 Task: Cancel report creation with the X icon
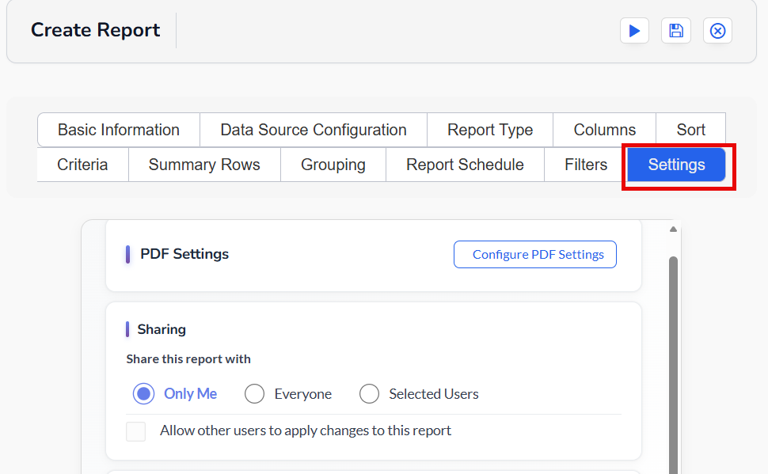(717, 31)
